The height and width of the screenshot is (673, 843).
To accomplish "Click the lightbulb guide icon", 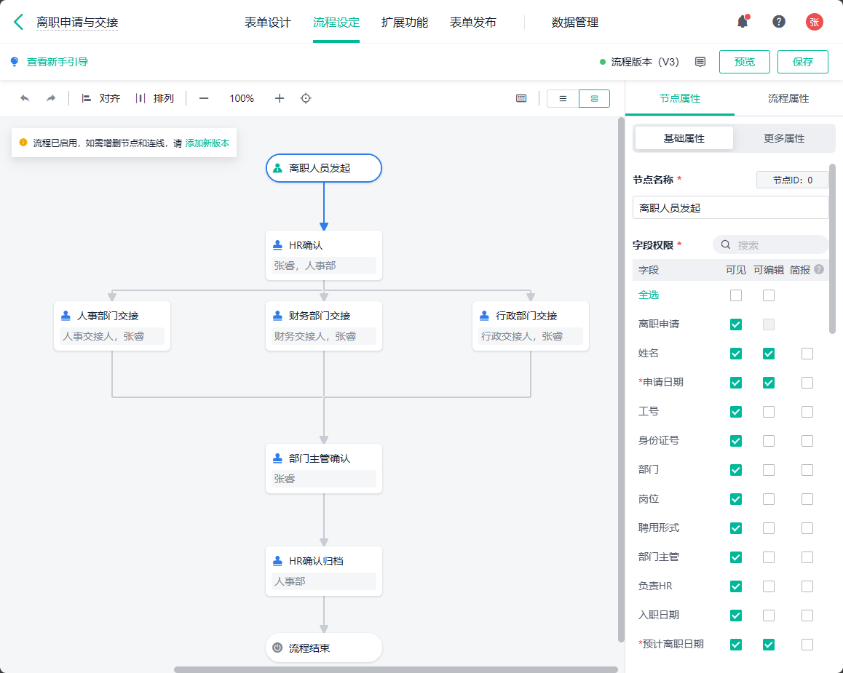I will pyautogui.click(x=15, y=62).
